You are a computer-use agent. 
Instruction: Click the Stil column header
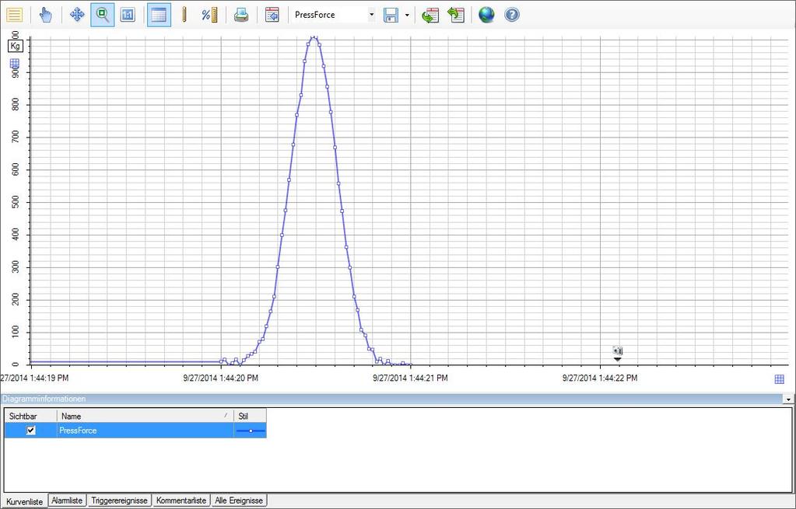tap(250, 416)
